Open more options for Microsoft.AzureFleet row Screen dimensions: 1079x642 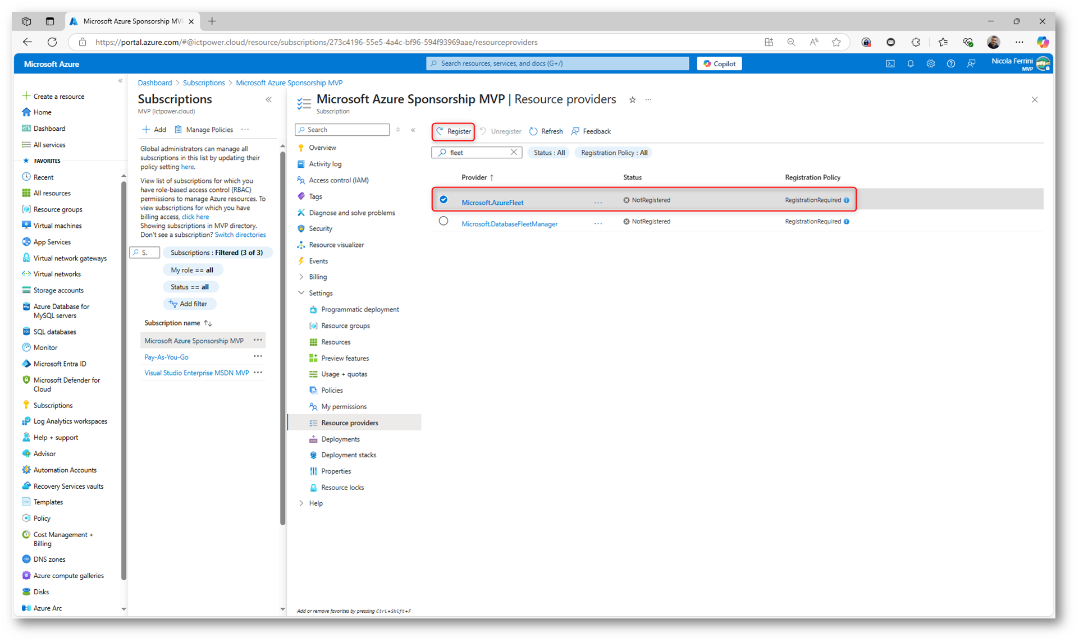598,203
